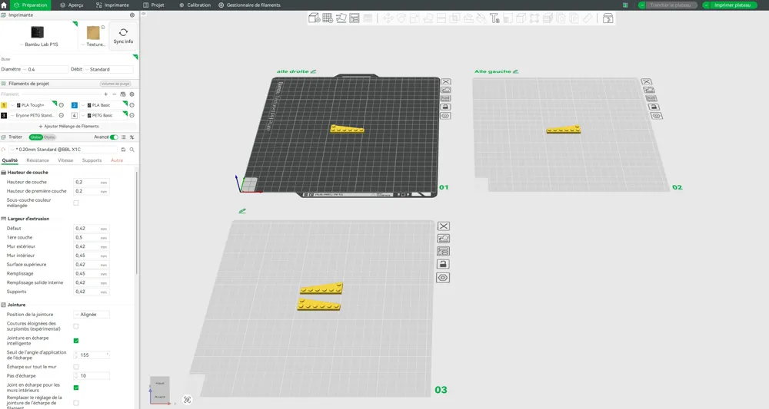Select the Text shape tool
Image resolution: width=769 pixels, height=409 pixels.
pyautogui.click(x=494, y=18)
